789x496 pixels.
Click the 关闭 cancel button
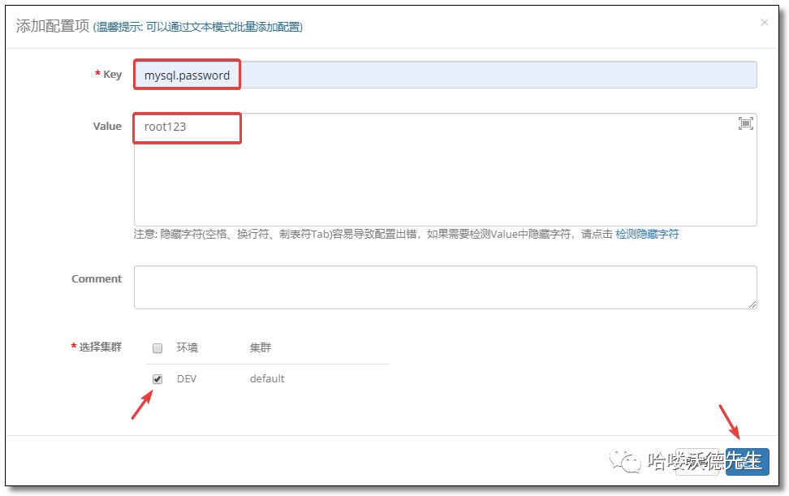[x=697, y=461]
